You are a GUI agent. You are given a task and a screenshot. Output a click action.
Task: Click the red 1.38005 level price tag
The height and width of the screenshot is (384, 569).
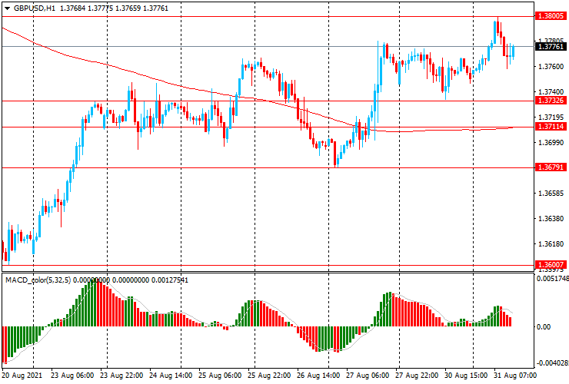(x=551, y=16)
